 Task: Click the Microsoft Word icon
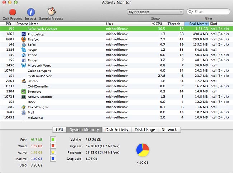coord(23,65)
